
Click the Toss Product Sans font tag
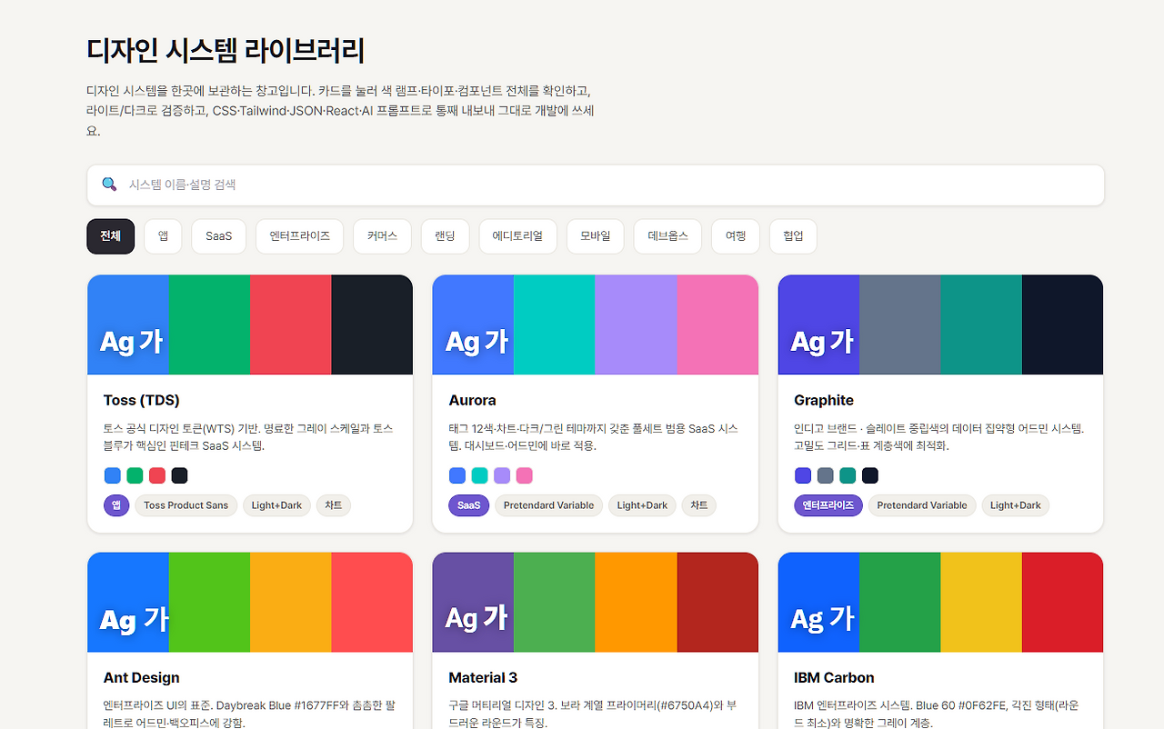[186, 505]
